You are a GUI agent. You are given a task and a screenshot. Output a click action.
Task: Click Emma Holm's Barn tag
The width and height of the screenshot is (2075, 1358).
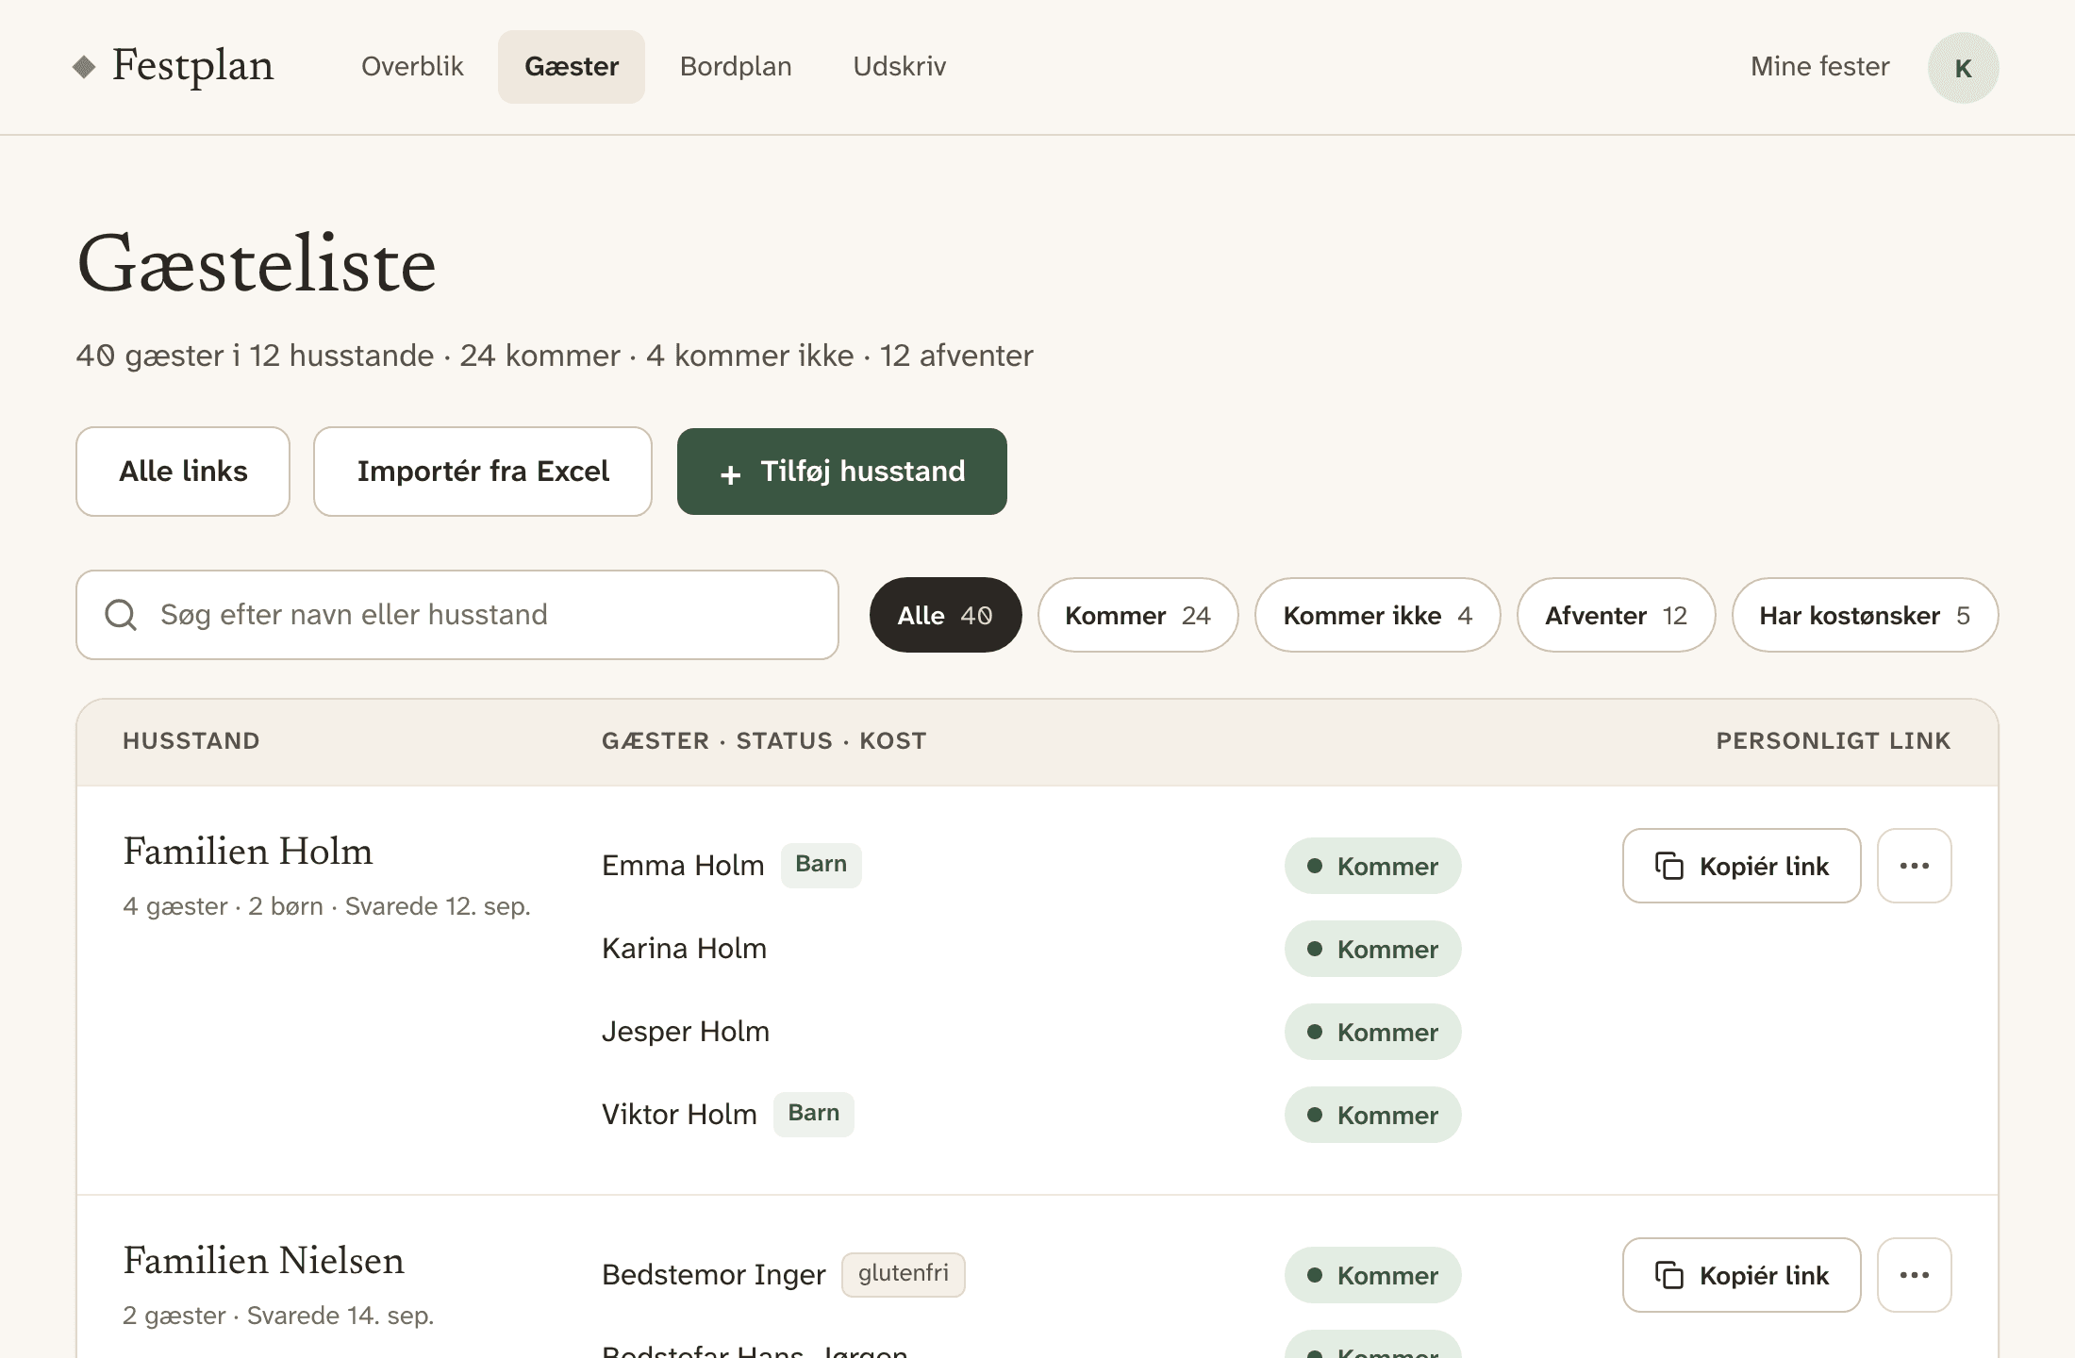(x=821, y=865)
